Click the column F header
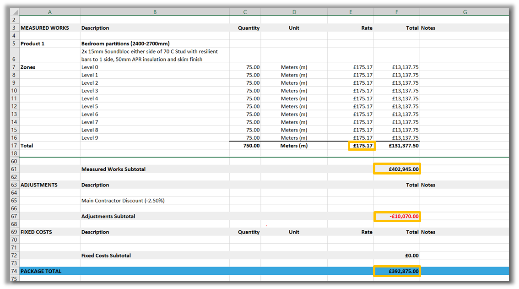Viewport: 519px width, 289px height. (396, 12)
